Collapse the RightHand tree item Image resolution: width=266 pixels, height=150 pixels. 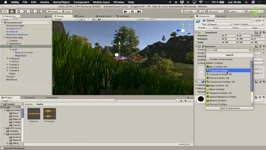coord(7,43)
